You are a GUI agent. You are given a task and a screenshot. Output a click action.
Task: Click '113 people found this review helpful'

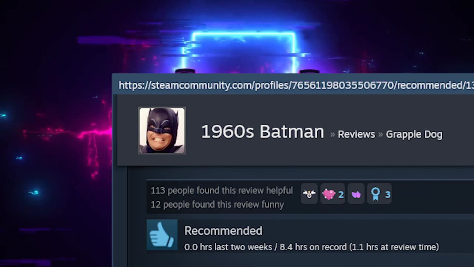221,191
